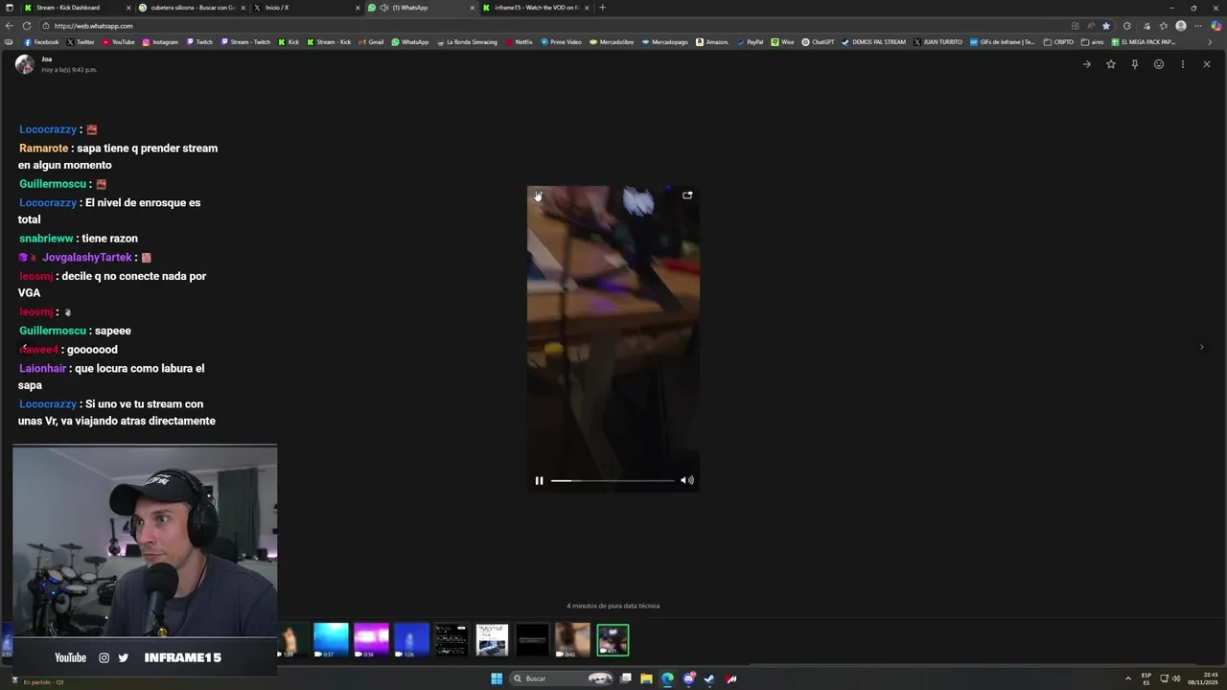Viewport: 1227px width, 690px height.
Task: Open the YouTube bookmark
Action: [118, 42]
